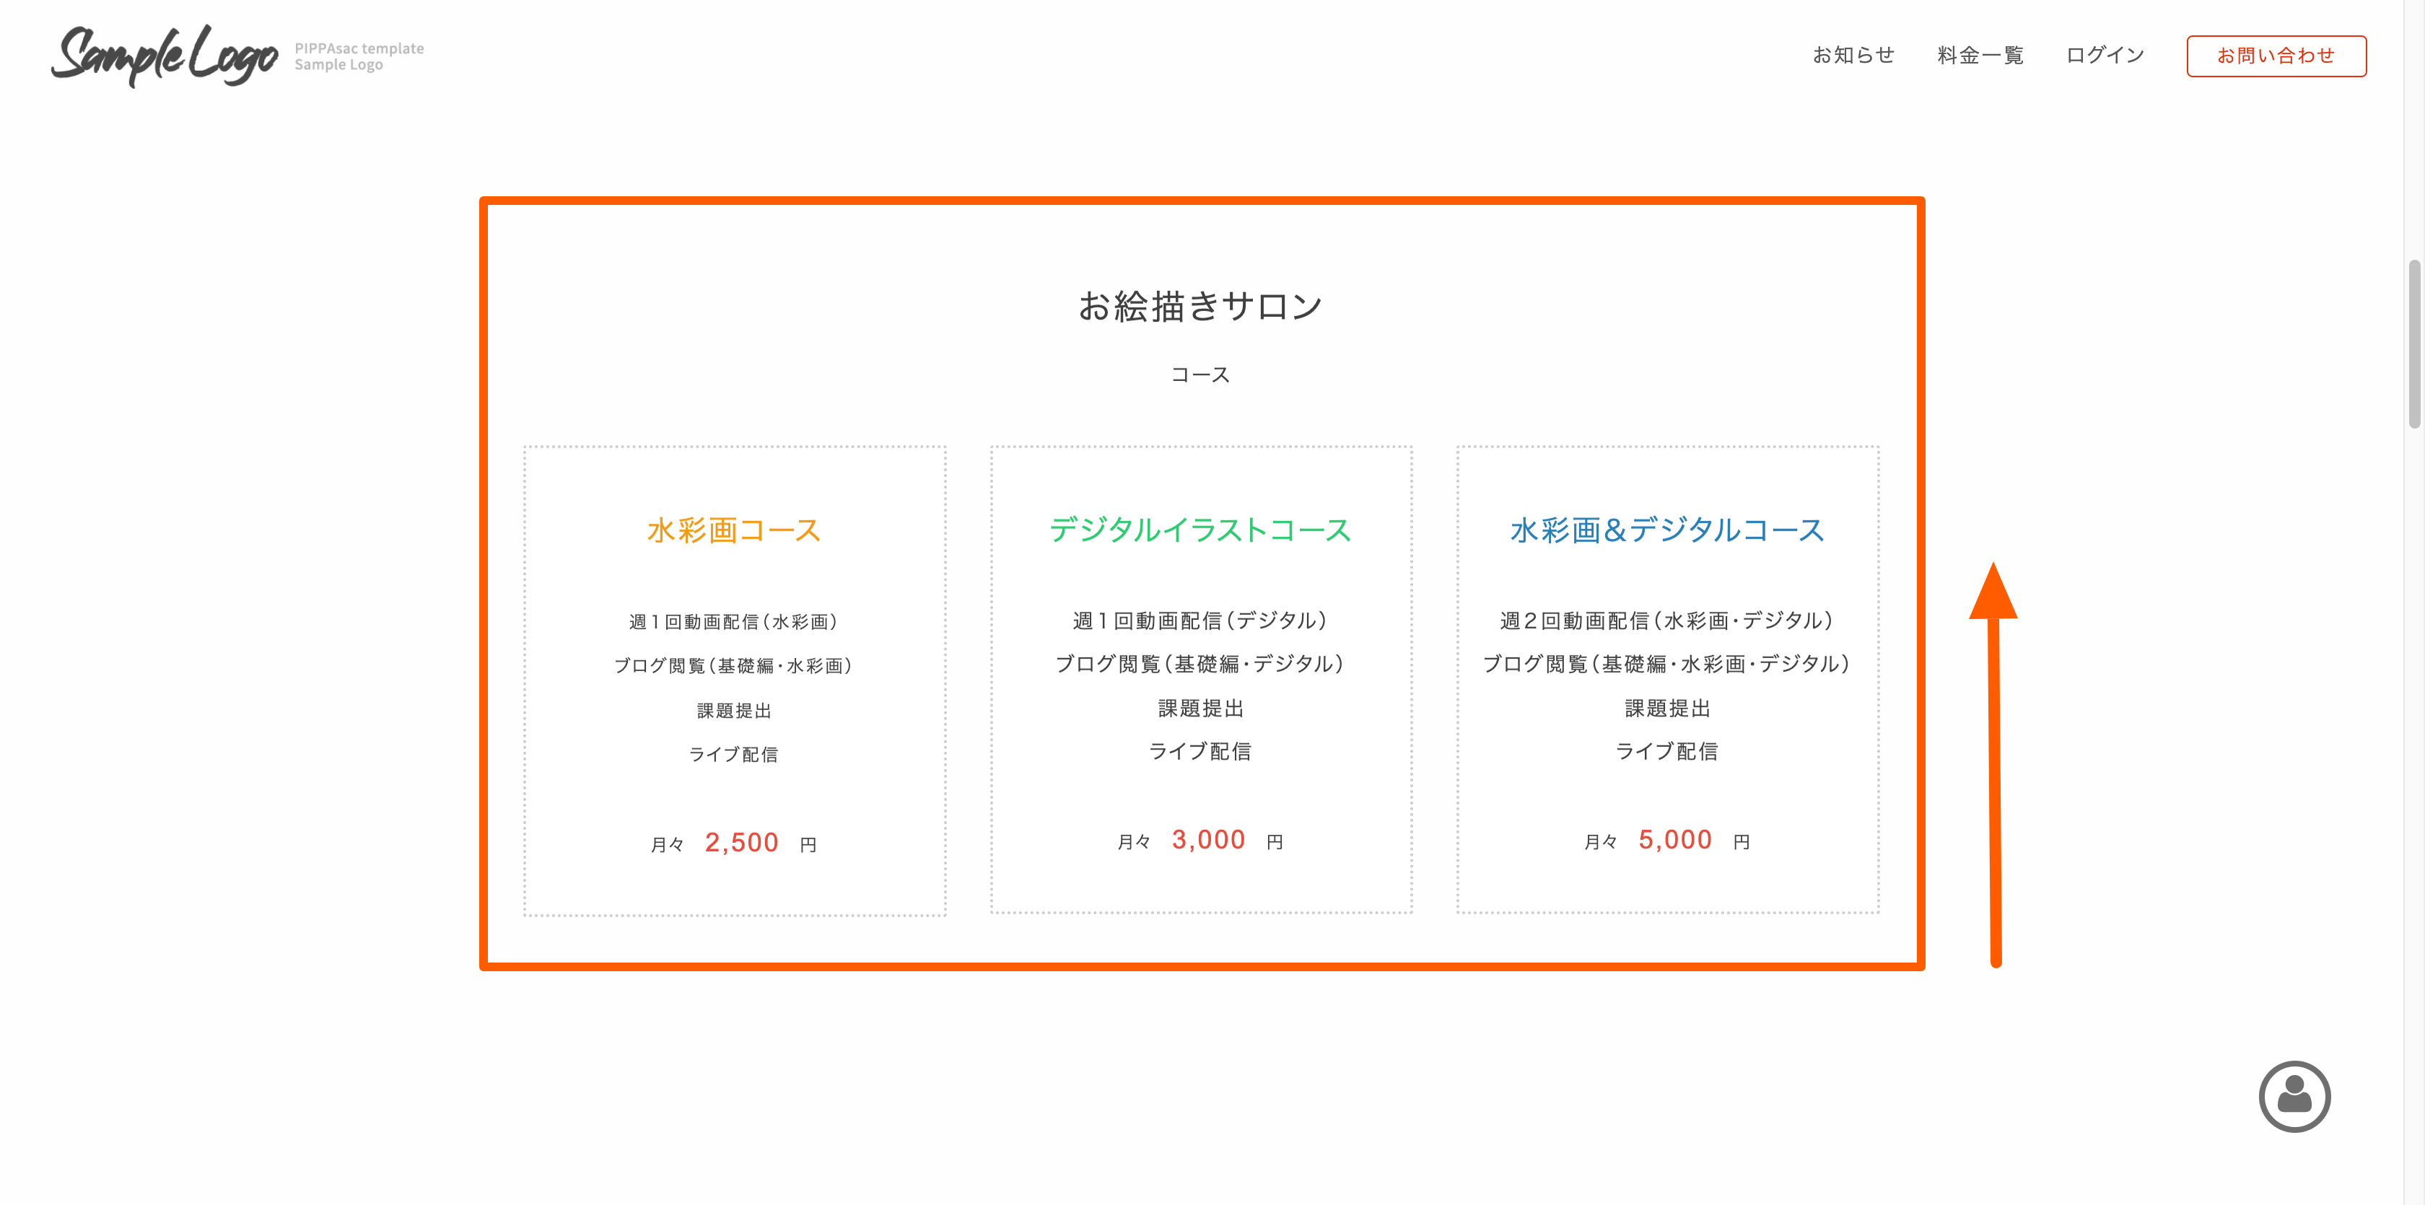Open the user profile circle icon

pos(2293,1097)
